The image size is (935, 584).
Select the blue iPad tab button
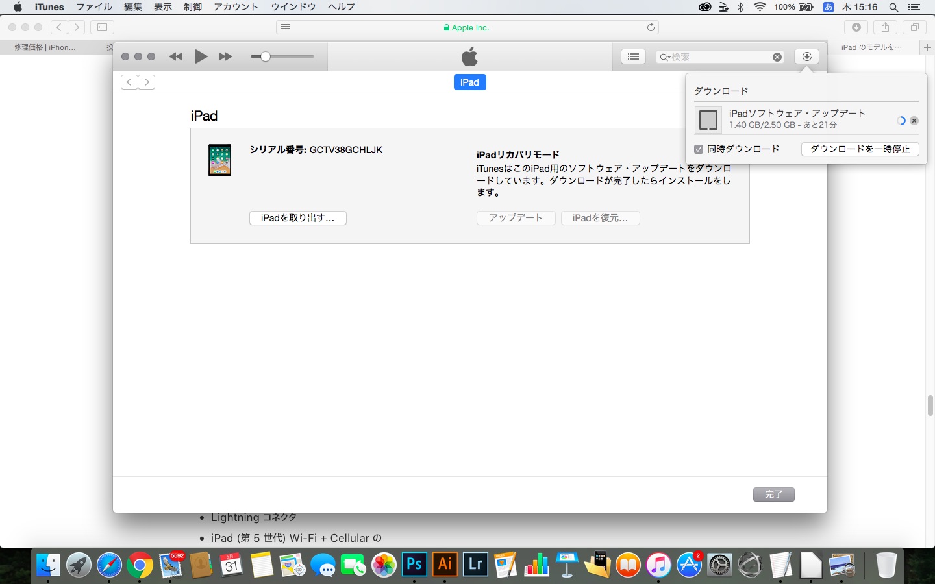[469, 82]
